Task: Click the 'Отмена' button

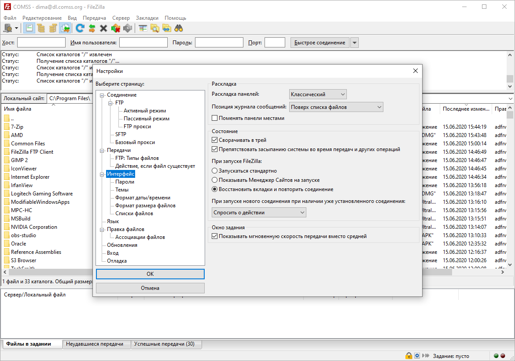Action: [150, 288]
